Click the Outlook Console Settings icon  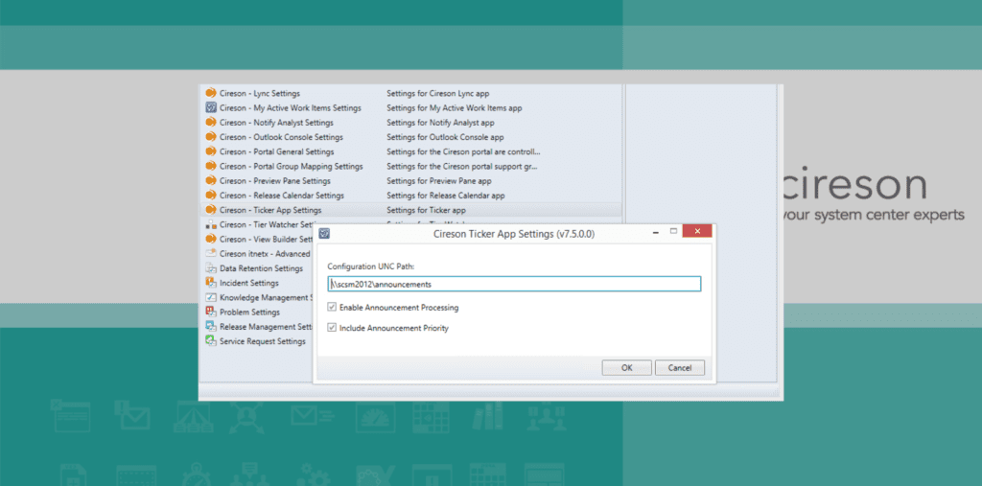pyautogui.click(x=210, y=136)
